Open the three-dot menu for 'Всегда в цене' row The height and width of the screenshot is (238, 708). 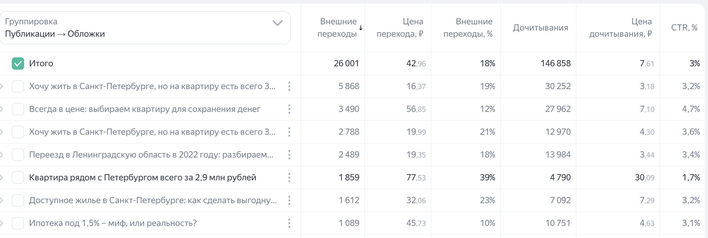click(x=289, y=109)
